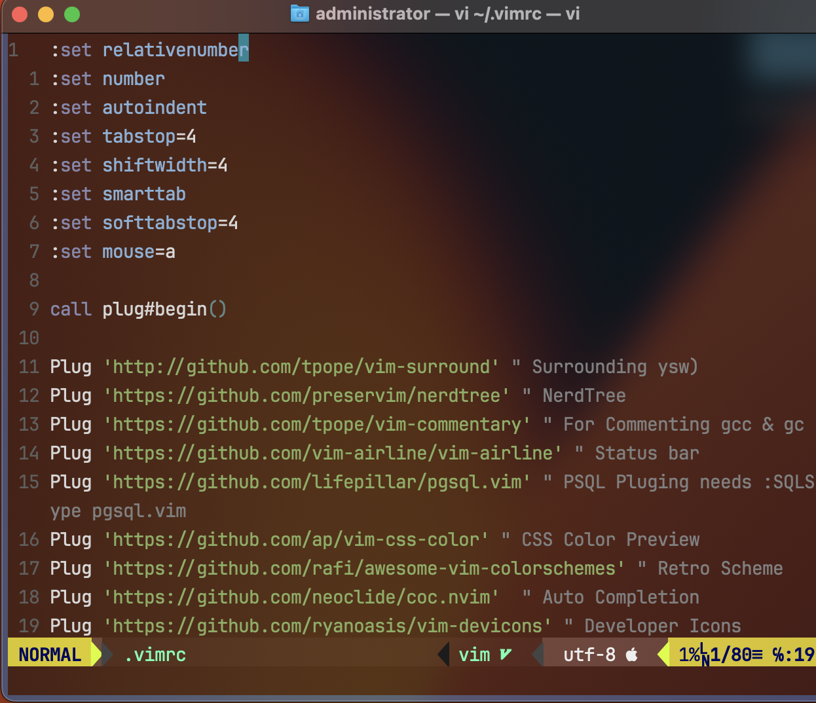The image size is (816, 703).
Task: Click the Apple logo in the status bar
Action: (633, 654)
